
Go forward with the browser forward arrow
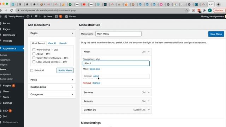6,10
